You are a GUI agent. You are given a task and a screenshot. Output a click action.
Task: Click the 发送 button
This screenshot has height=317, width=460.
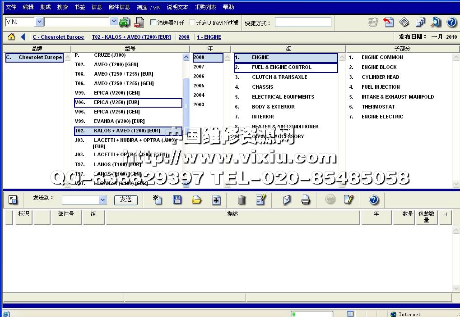(x=125, y=199)
